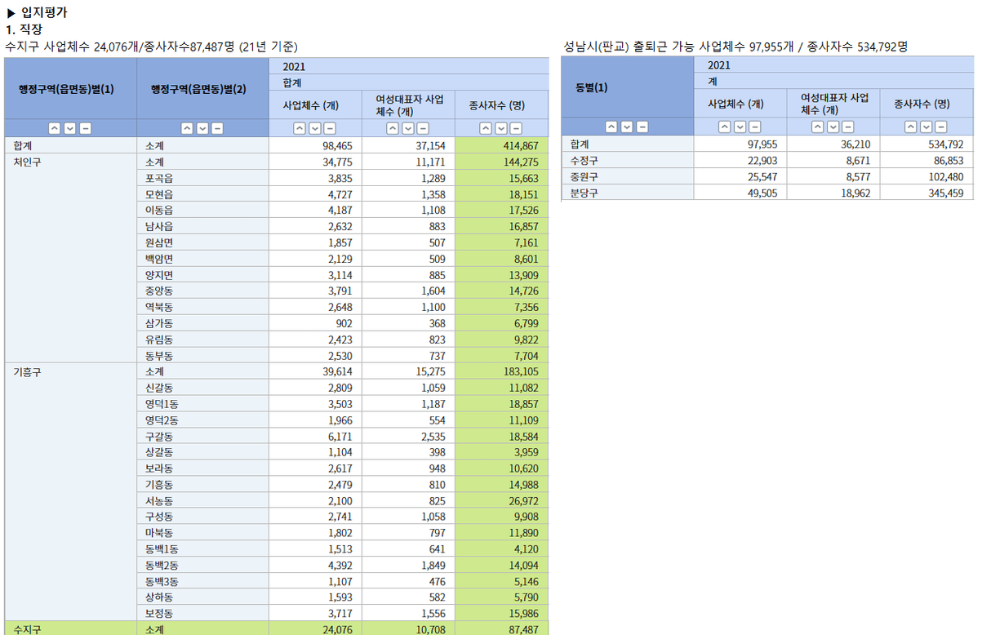The width and height of the screenshot is (982, 635).
Task: Sort descending 사업체수 in 동별 table
Action: 740,127
